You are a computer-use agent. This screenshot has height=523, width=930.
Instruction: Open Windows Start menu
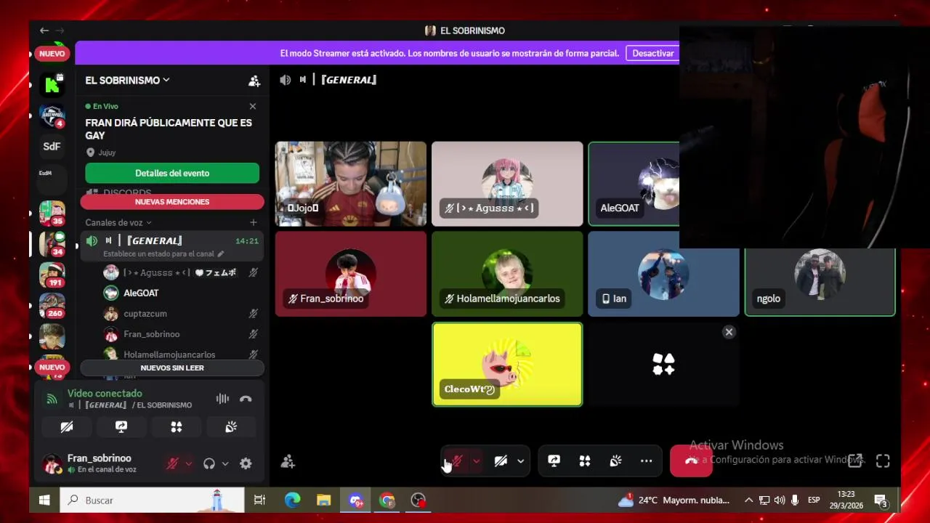coord(44,500)
